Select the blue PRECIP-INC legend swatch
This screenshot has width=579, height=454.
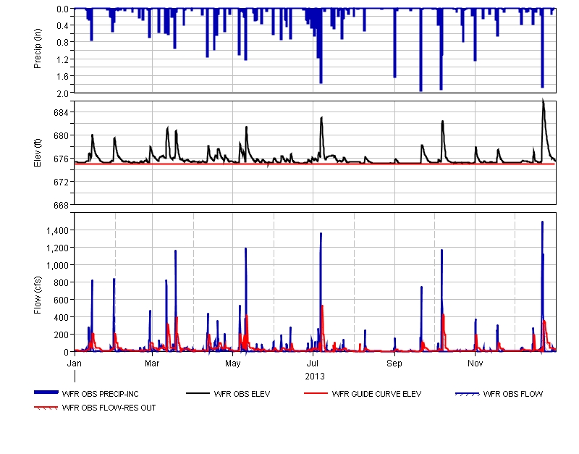[46, 392]
